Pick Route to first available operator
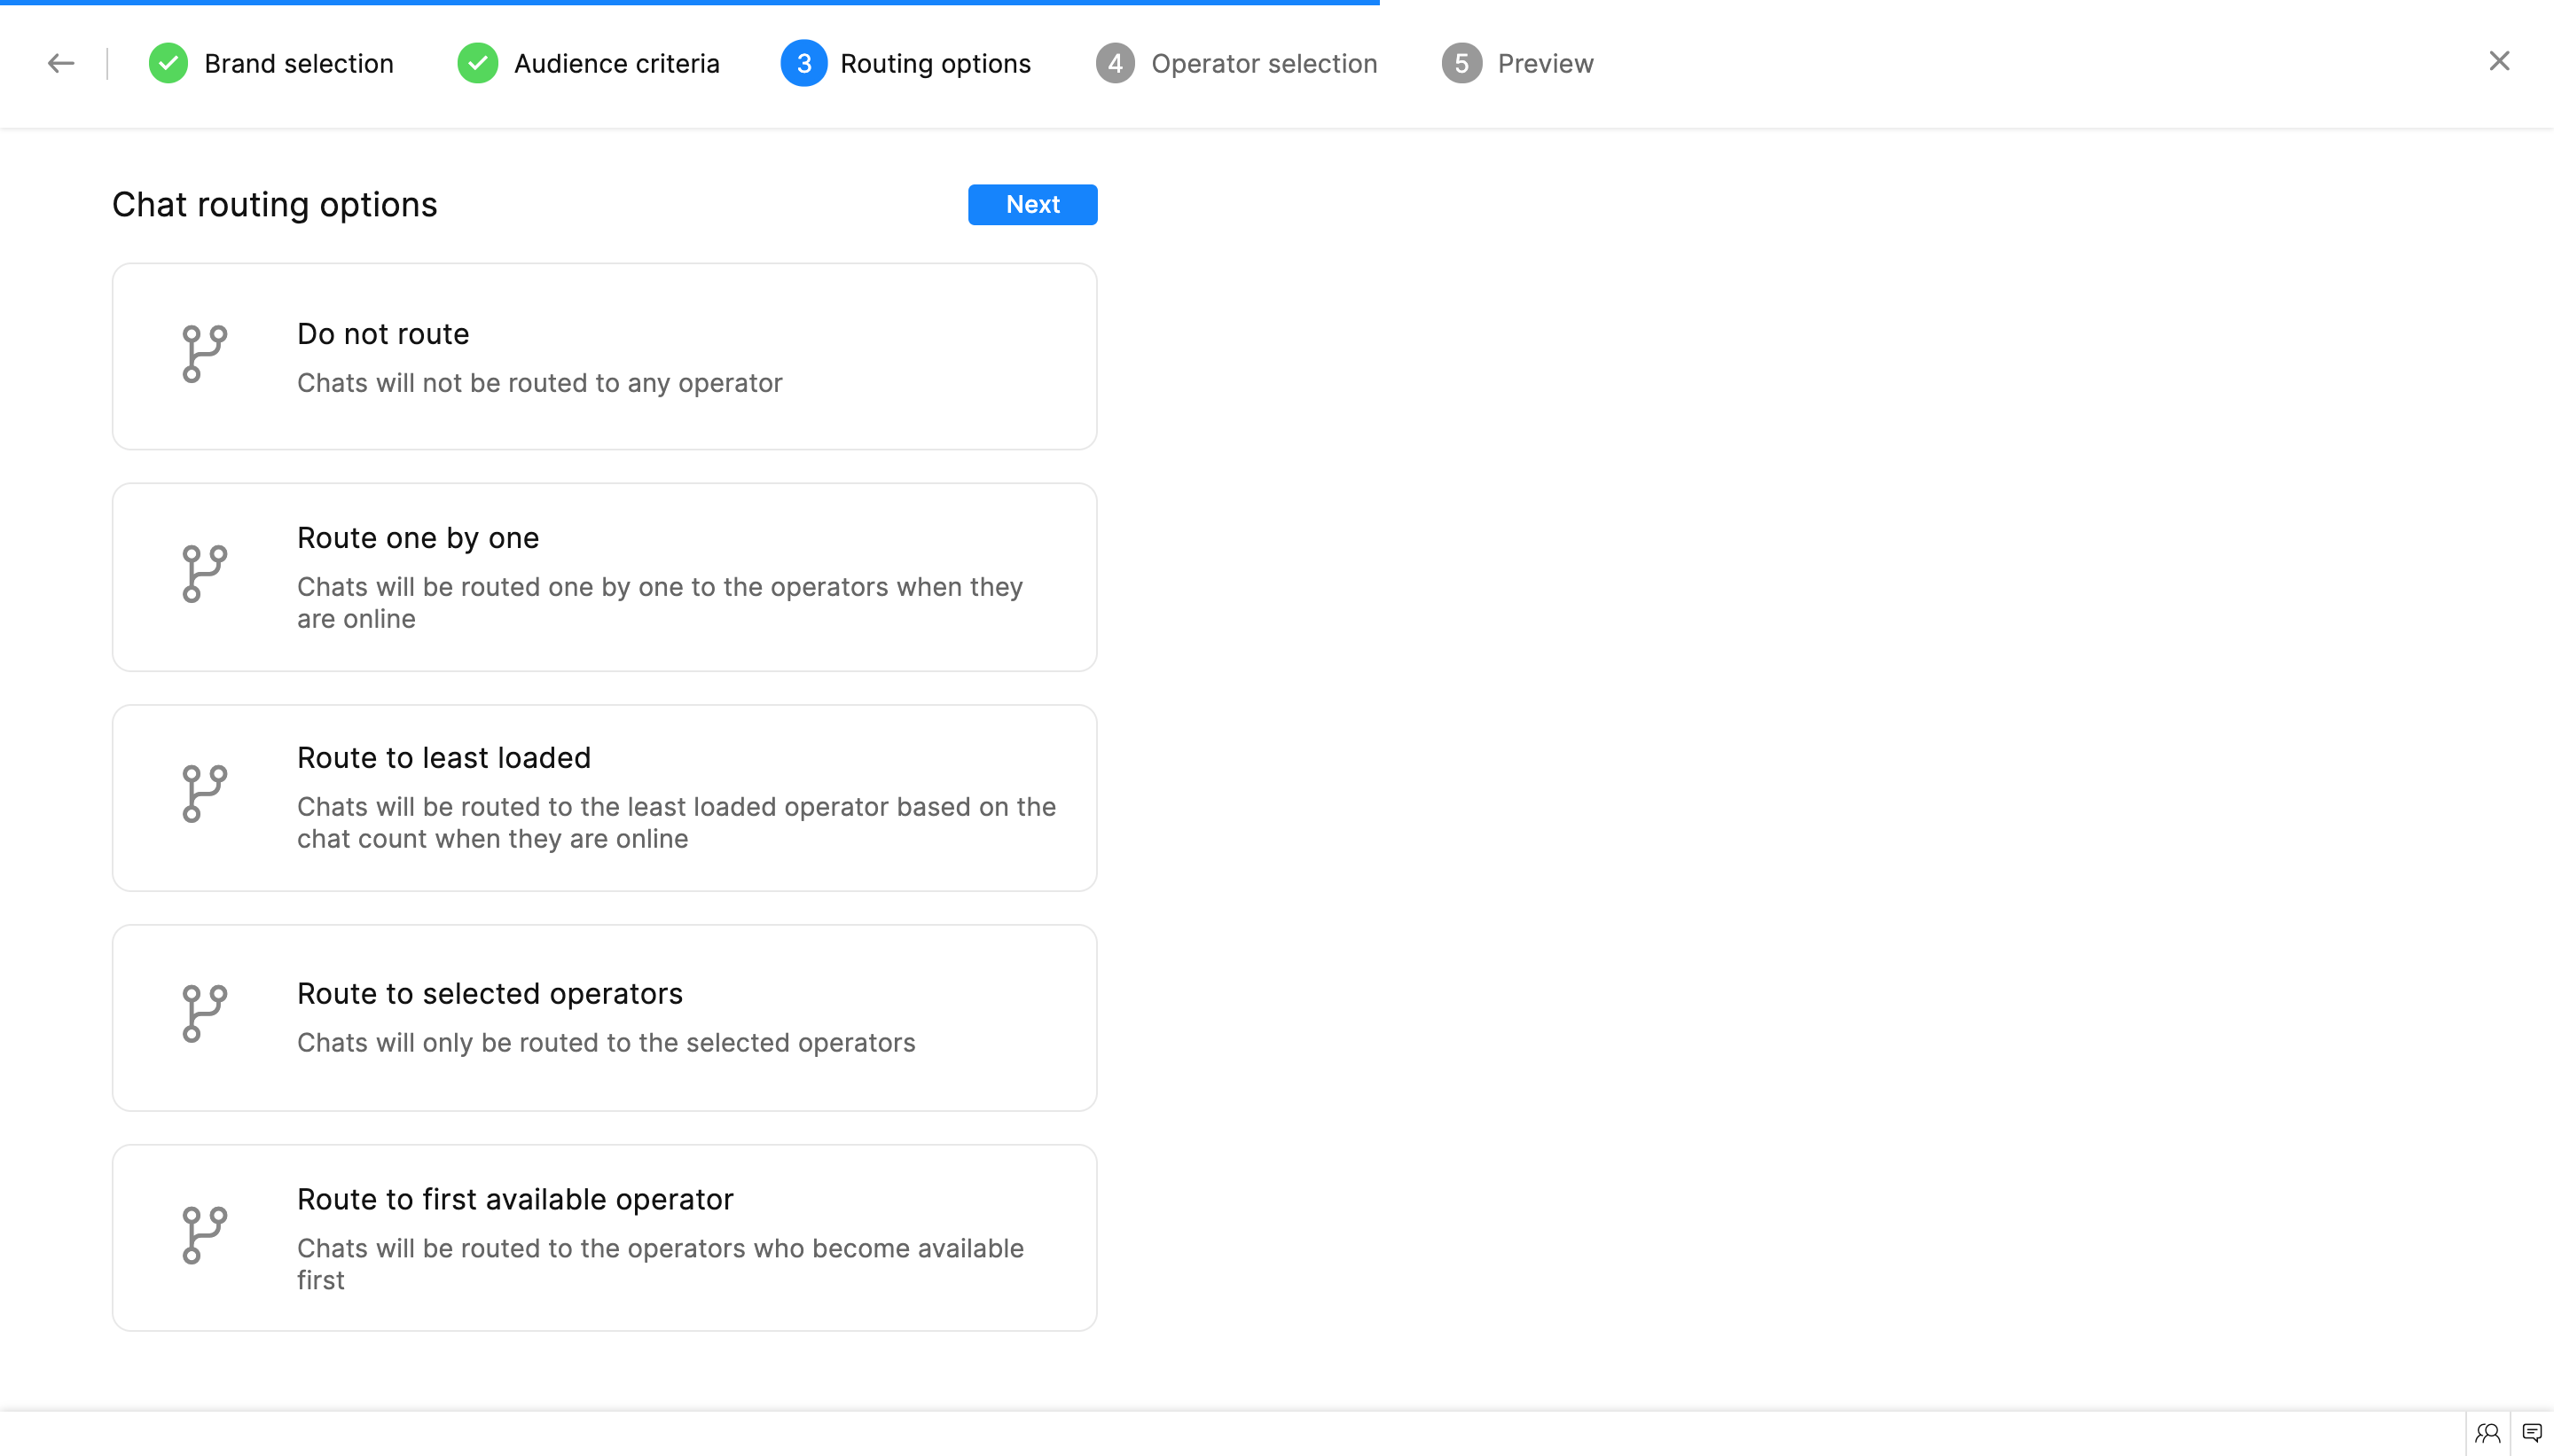The width and height of the screenshot is (2554, 1456). 604,1237
